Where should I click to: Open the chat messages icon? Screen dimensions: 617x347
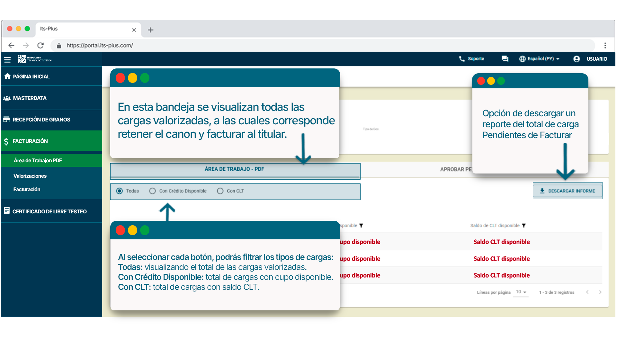(505, 59)
